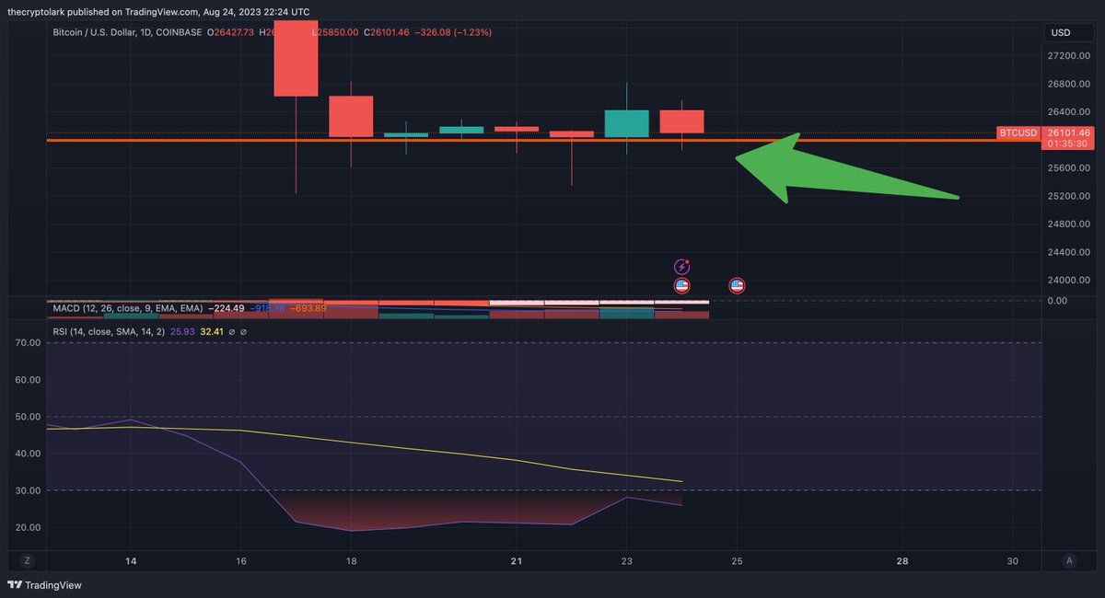
Task: Click the RSI 40.00 level label
Action: pos(29,454)
